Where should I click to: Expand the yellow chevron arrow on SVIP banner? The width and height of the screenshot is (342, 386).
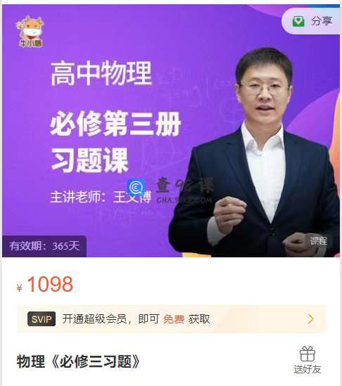pos(311,319)
